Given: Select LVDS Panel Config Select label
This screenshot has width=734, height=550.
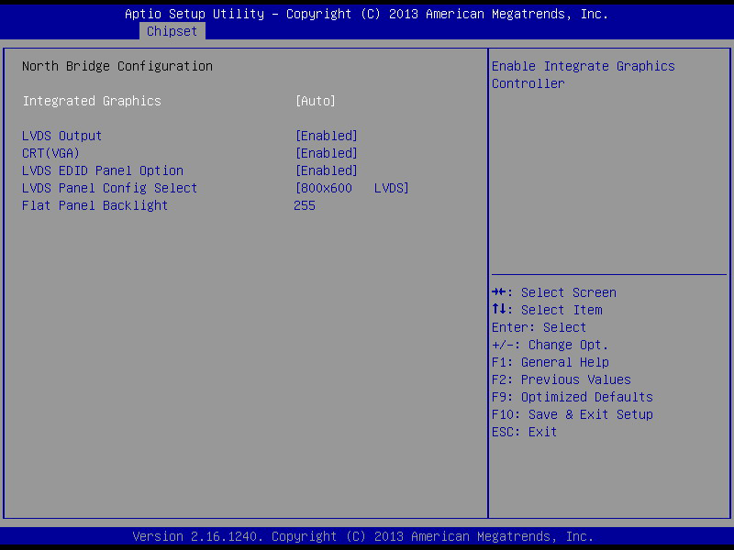Looking at the screenshot, I should pos(109,188).
